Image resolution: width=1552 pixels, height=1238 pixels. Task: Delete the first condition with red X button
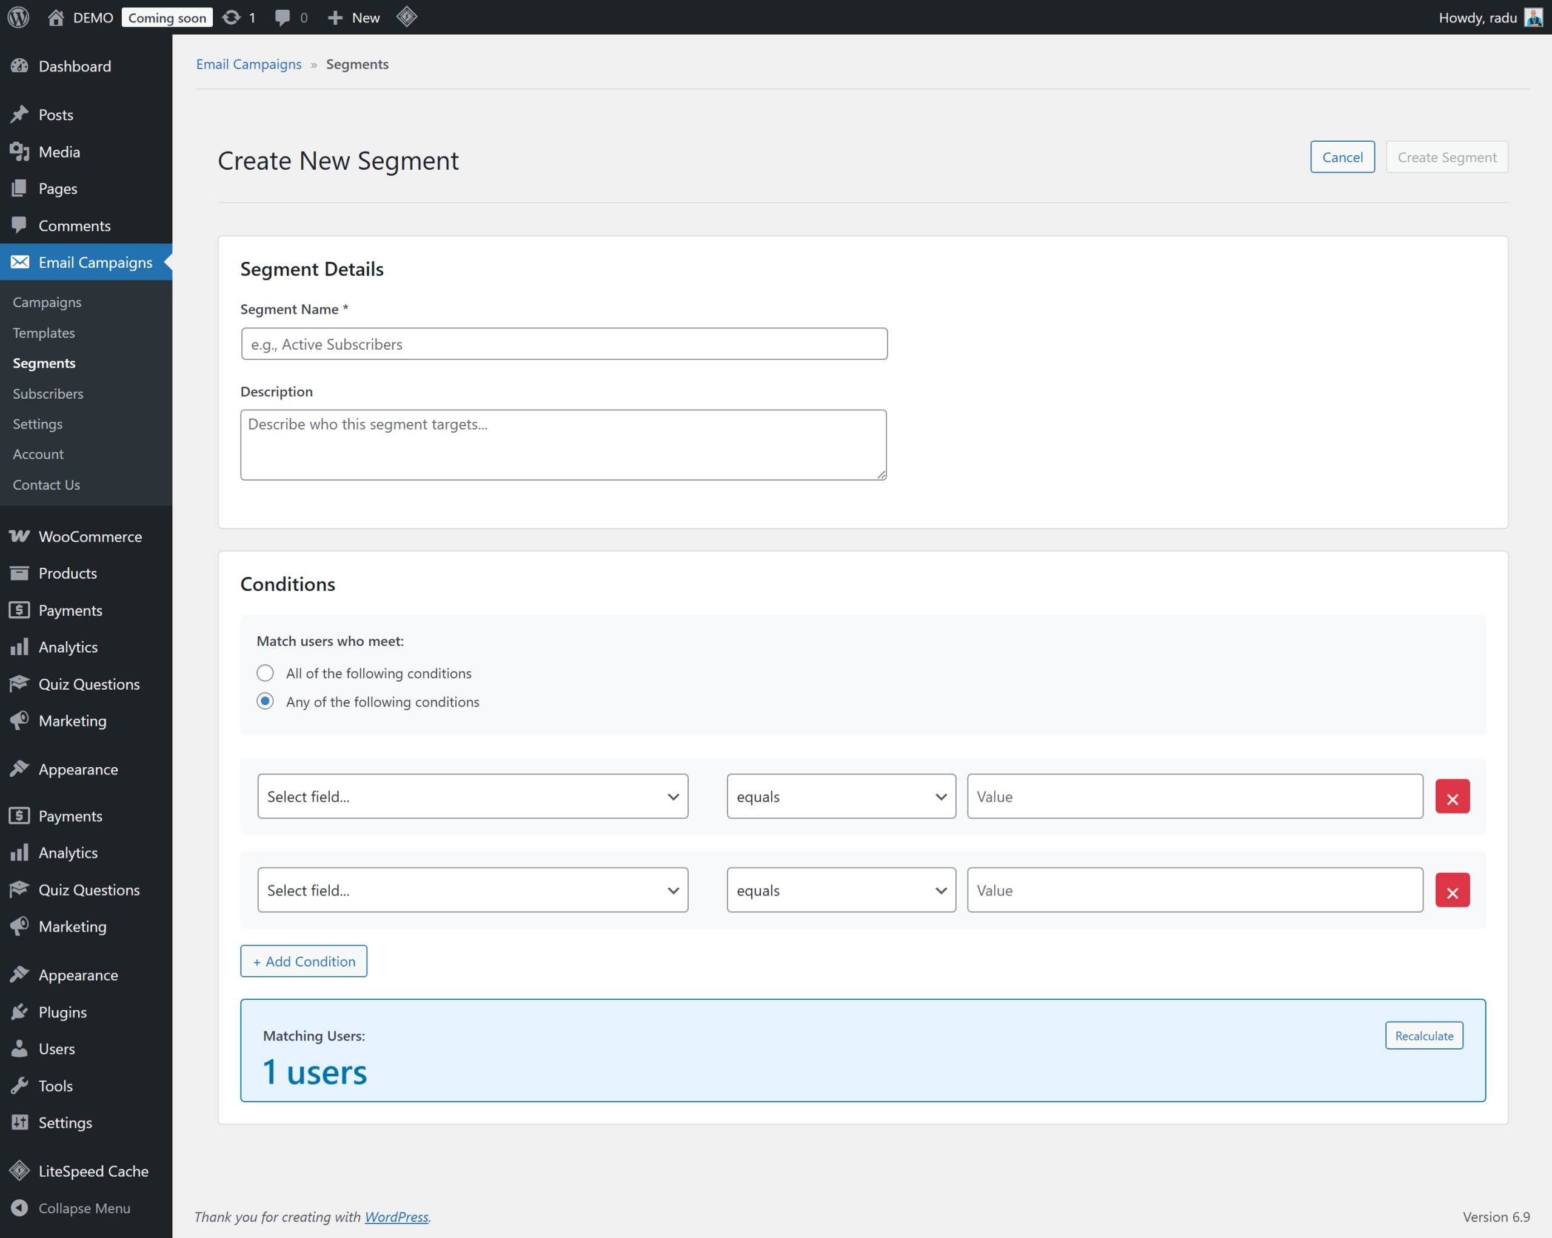click(1452, 797)
